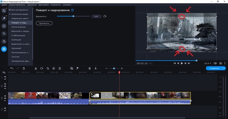
Task: Toggle the player volume speaker icon
Action: 215,63
